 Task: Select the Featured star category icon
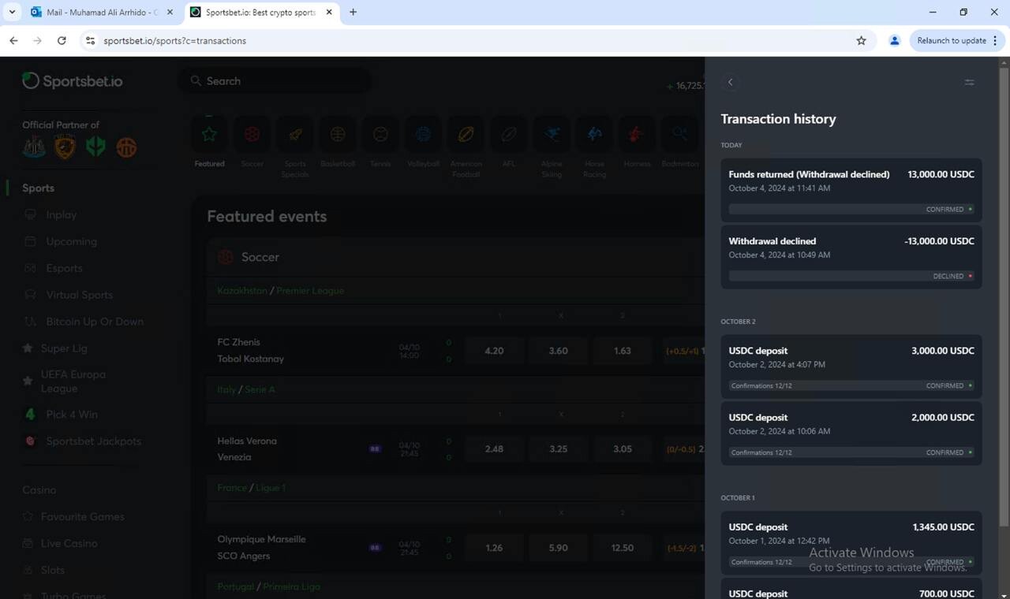(x=209, y=135)
